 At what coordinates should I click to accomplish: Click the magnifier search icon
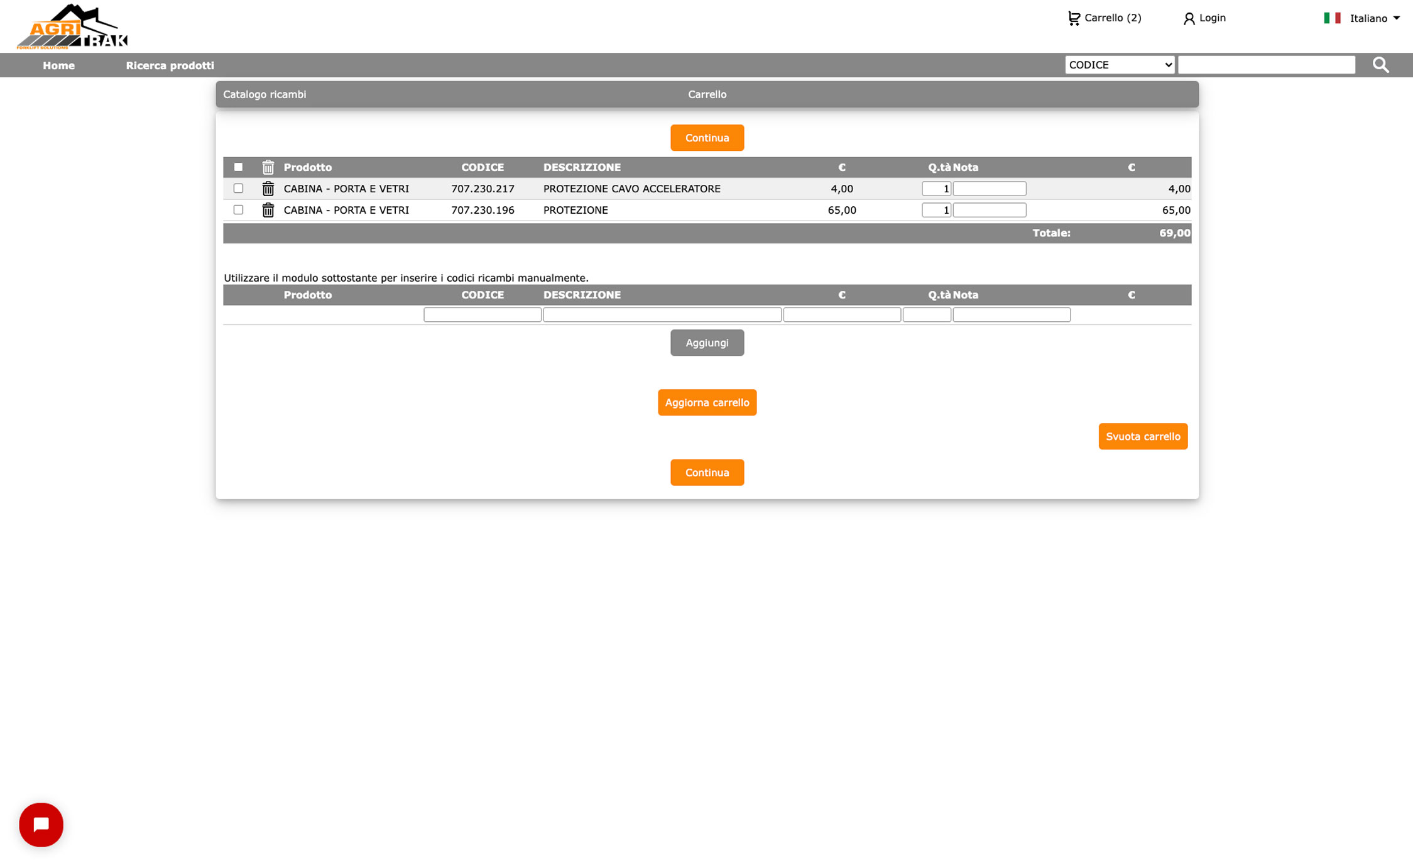pos(1380,65)
